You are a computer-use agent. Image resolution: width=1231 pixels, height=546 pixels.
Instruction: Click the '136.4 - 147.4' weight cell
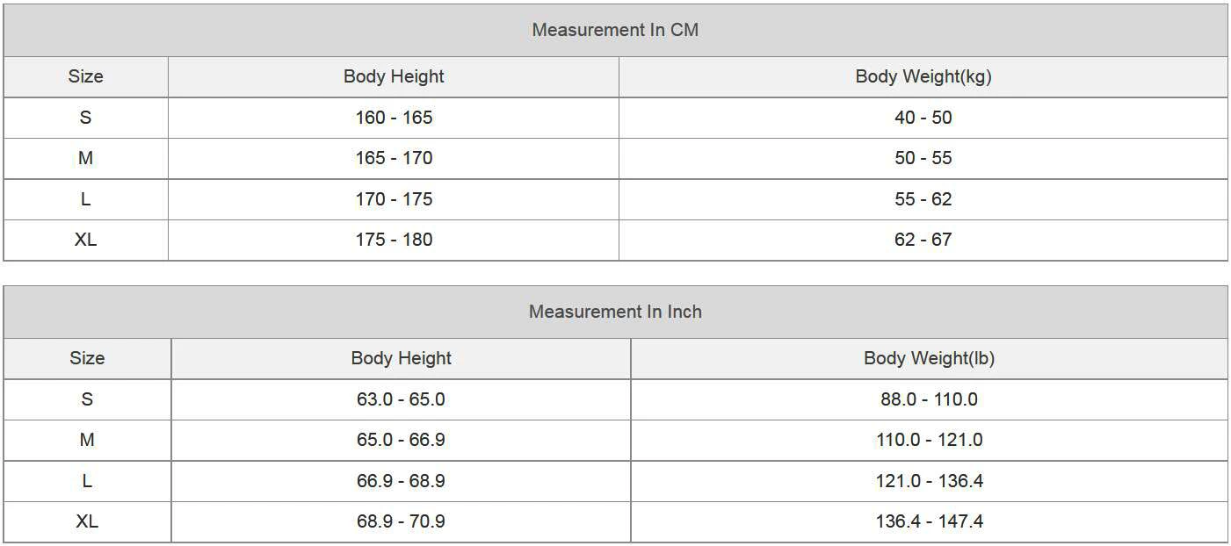(929, 521)
